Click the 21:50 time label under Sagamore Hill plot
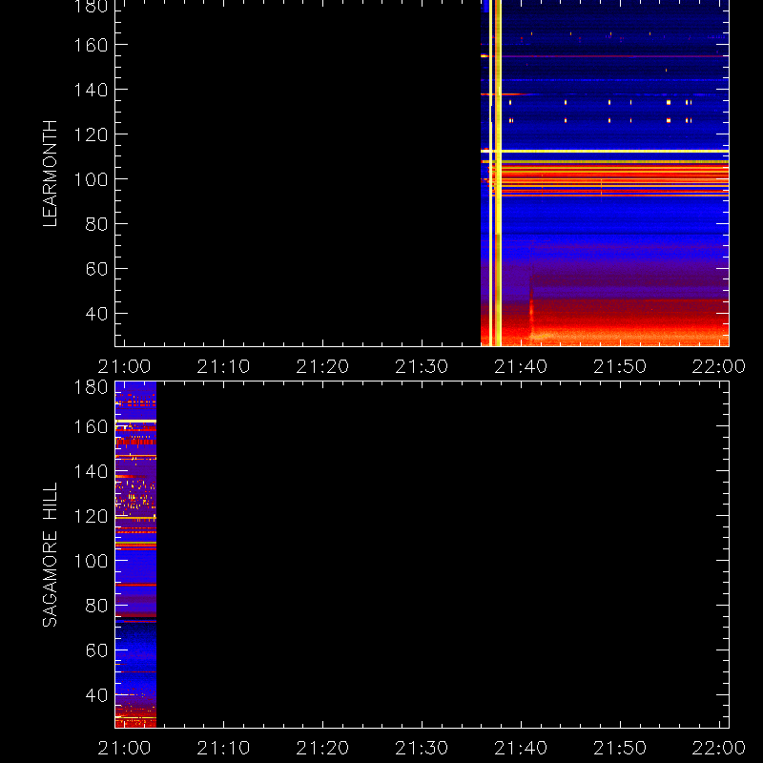Image resolution: width=763 pixels, height=763 pixels. [x=620, y=748]
